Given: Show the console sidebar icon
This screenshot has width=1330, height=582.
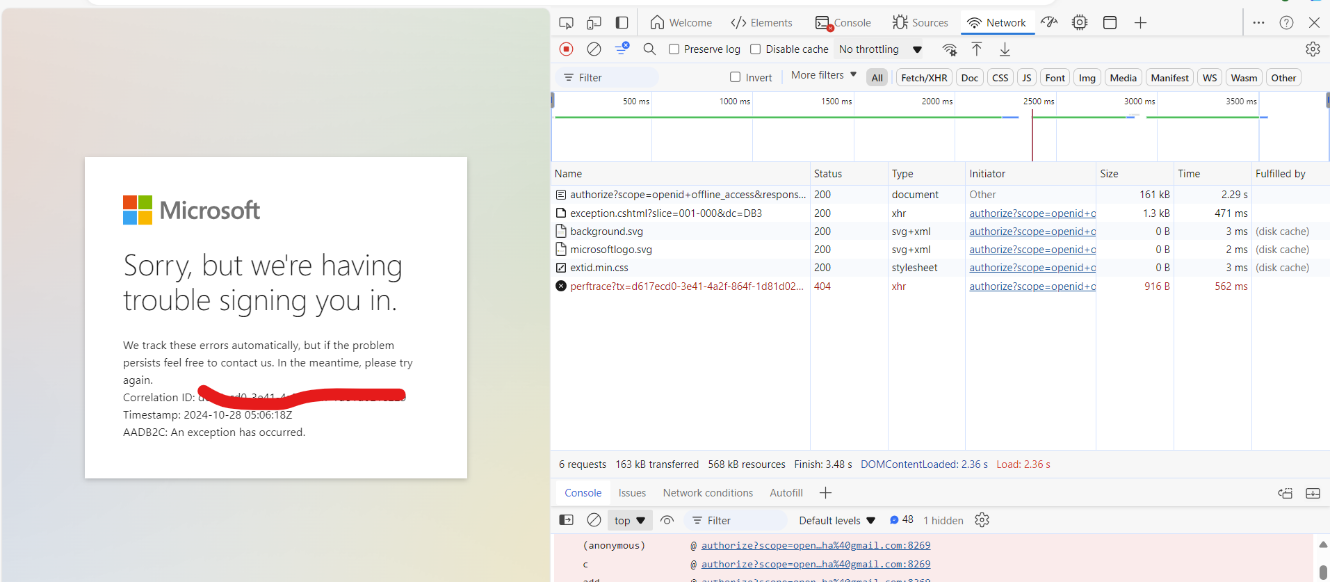Looking at the screenshot, I should tap(567, 520).
